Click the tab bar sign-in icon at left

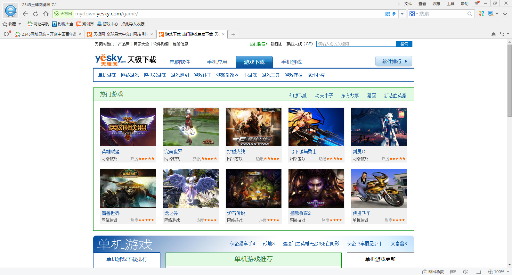pyautogui.click(x=7, y=34)
